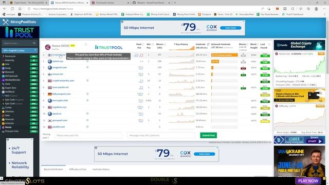
Task: Click Learn more on the top Cox ad
Action: (x=231, y=28)
